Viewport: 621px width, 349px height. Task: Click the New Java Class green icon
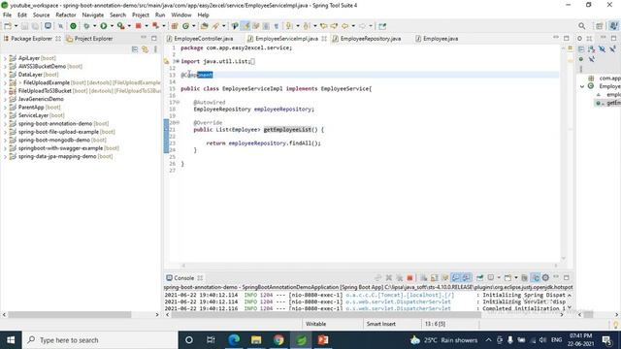point(185,26)
